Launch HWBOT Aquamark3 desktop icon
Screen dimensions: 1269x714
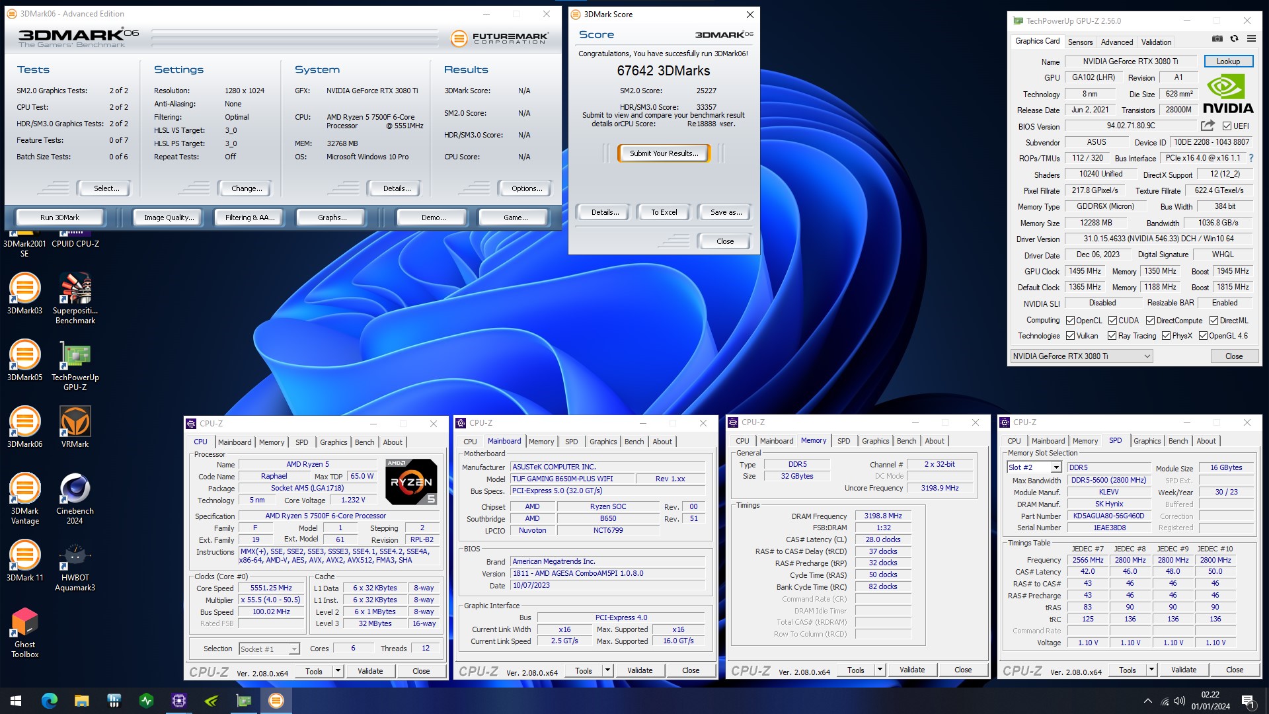75,565
